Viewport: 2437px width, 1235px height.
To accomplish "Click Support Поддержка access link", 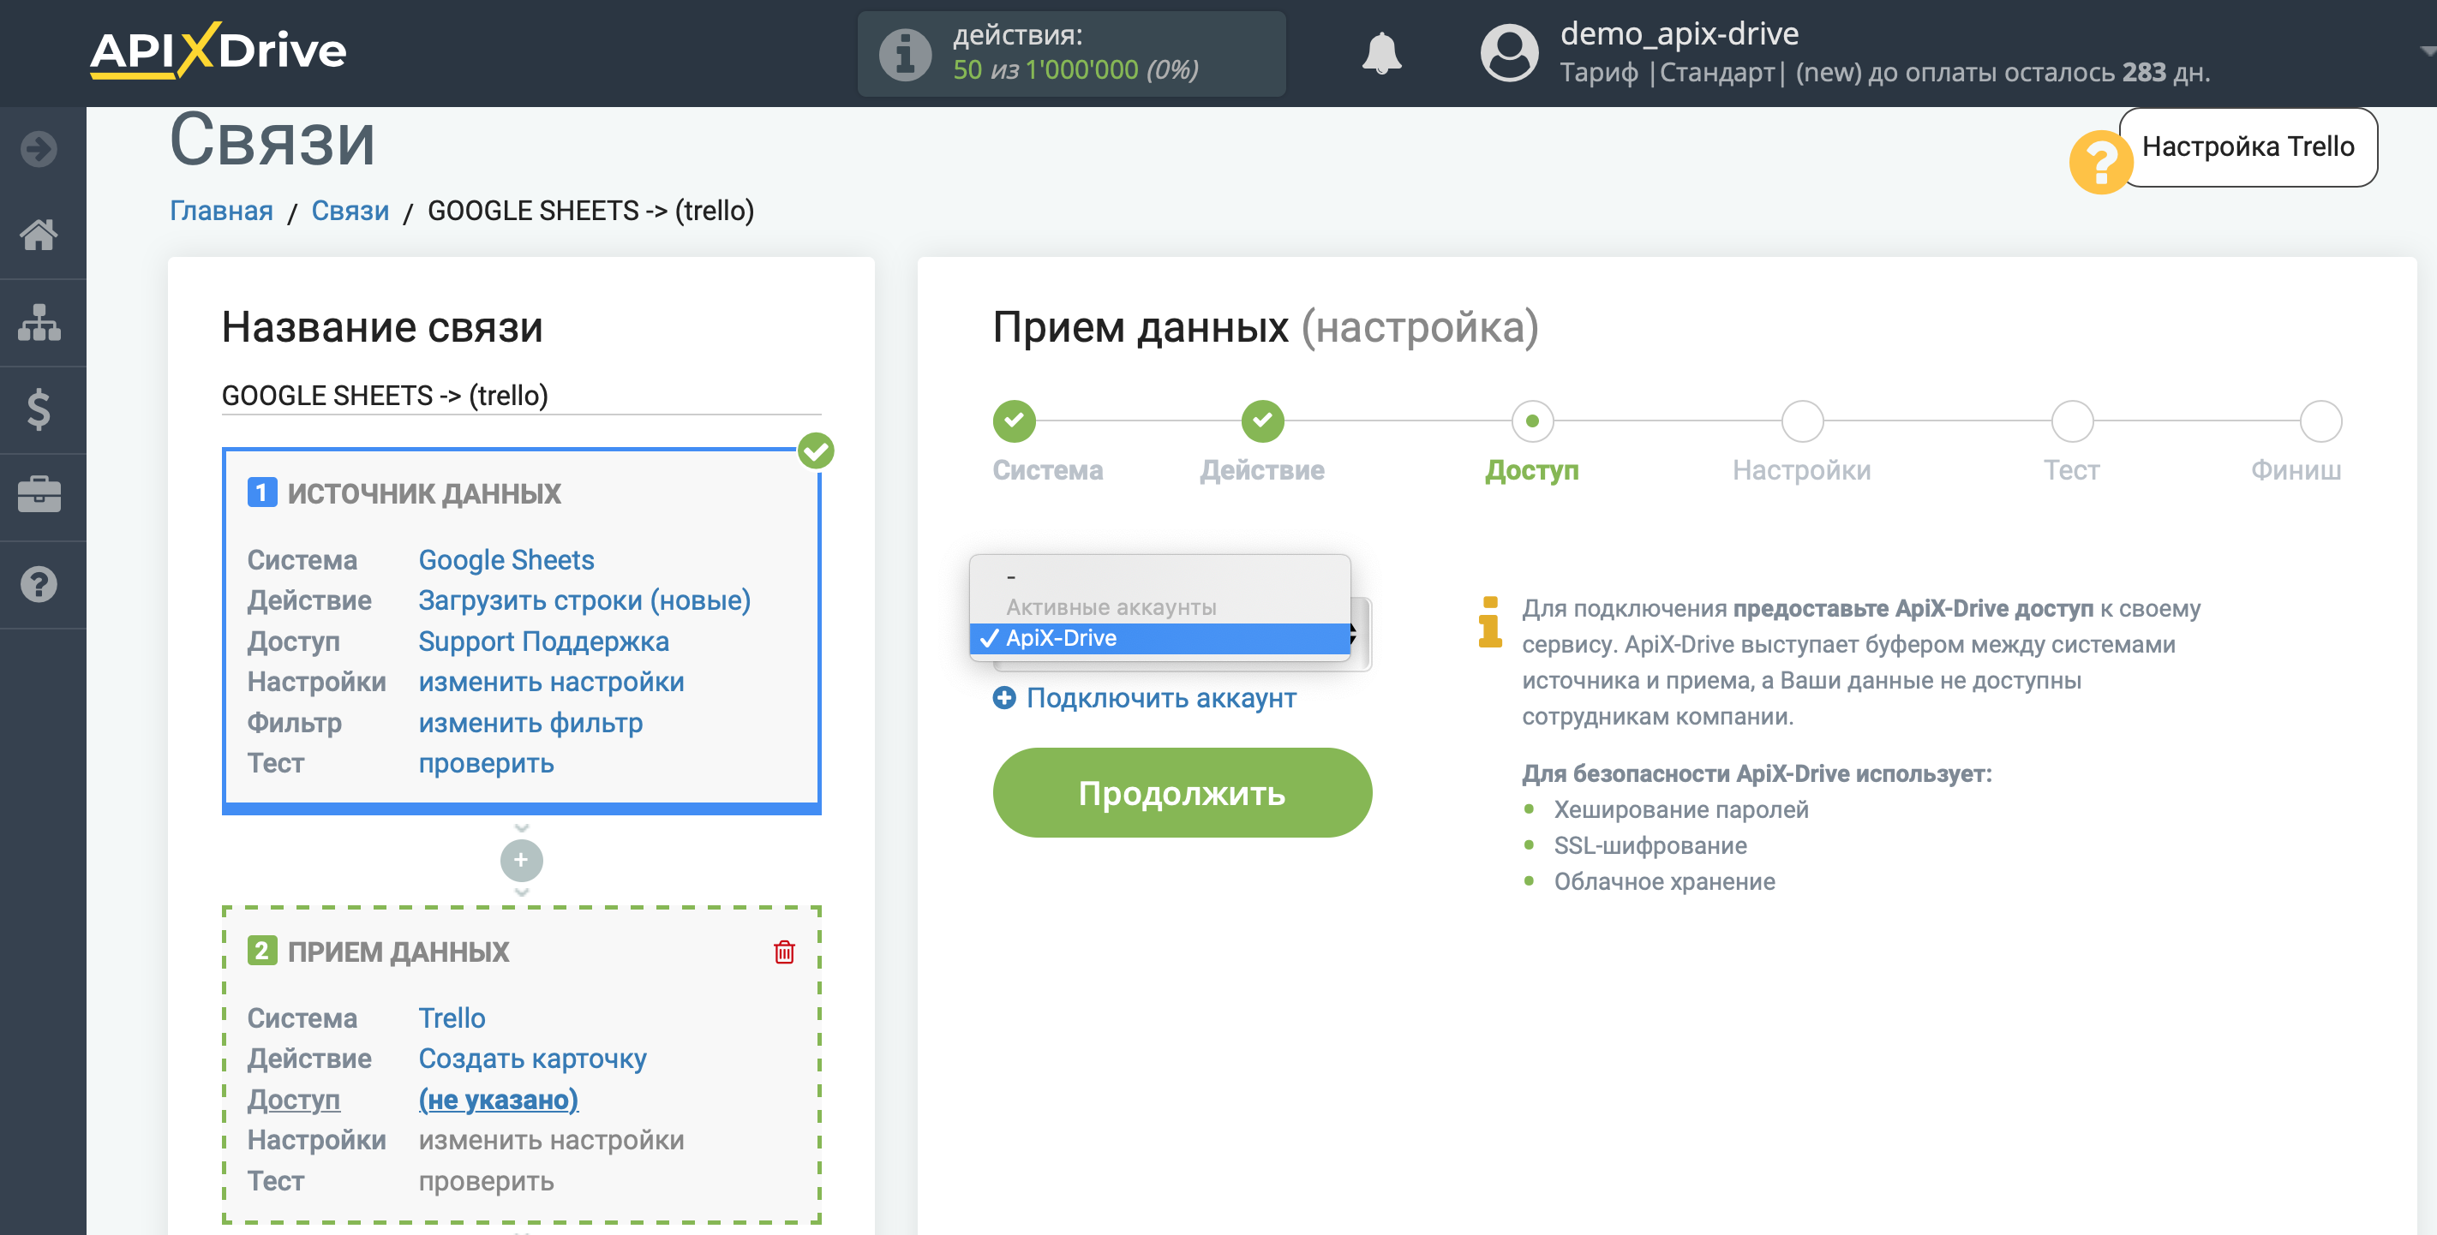I will (x=543, y=641).
